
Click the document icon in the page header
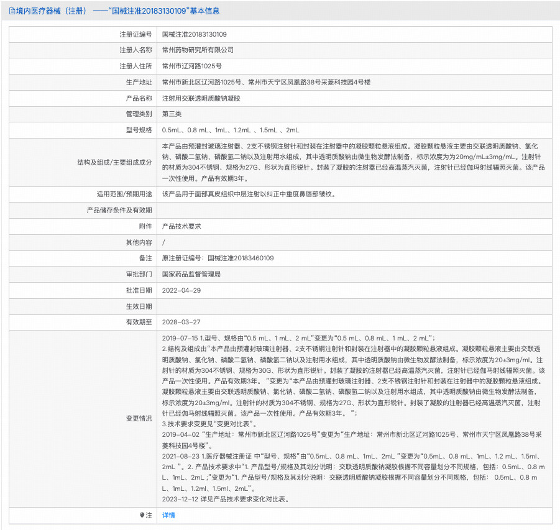pos(12,11)
